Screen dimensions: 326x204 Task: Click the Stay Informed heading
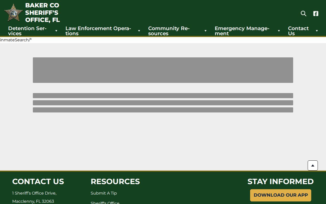coord(280,181)
